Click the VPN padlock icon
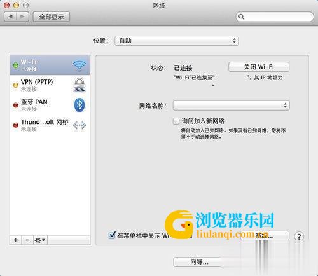The height and width of the screenshot is (276, 318). 79,85
